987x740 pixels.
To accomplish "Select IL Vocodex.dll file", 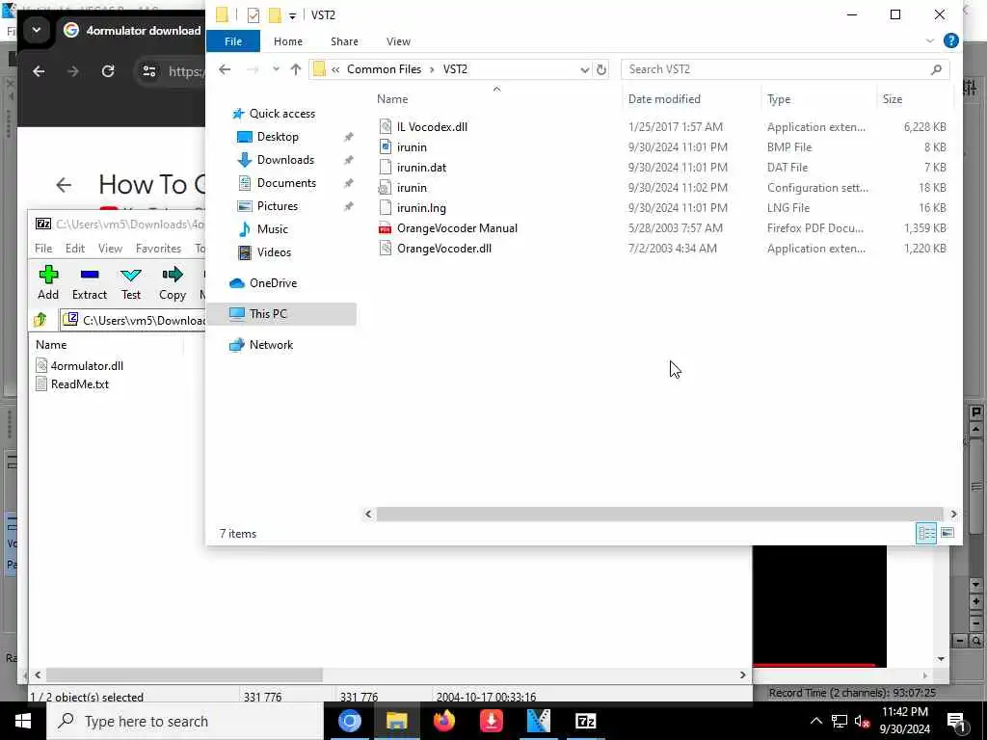I will coord(432,127).
